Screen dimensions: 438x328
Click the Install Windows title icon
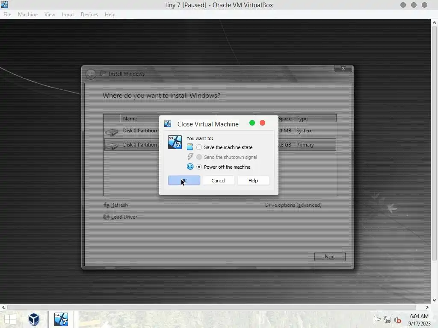click(103, 73)
